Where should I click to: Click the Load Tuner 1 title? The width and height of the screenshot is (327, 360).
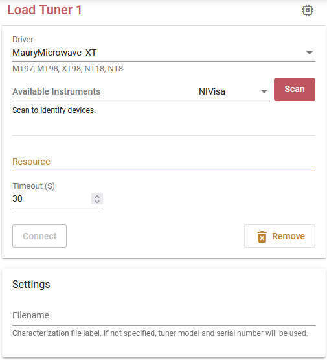click(x=45, y=10)
